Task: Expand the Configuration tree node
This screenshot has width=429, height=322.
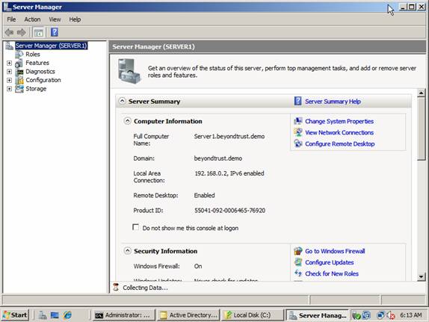Action: pos(9,80)
